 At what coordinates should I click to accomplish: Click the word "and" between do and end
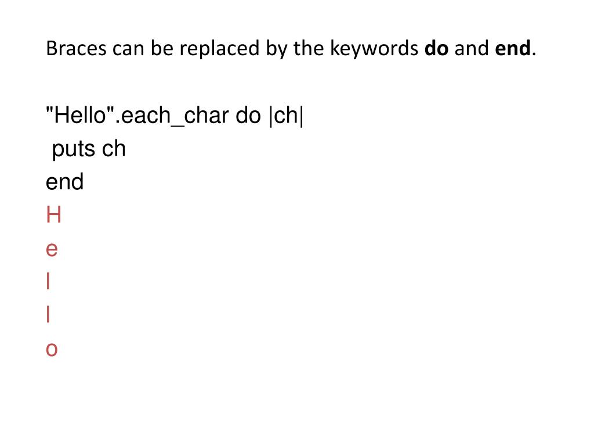coord(472,49)
